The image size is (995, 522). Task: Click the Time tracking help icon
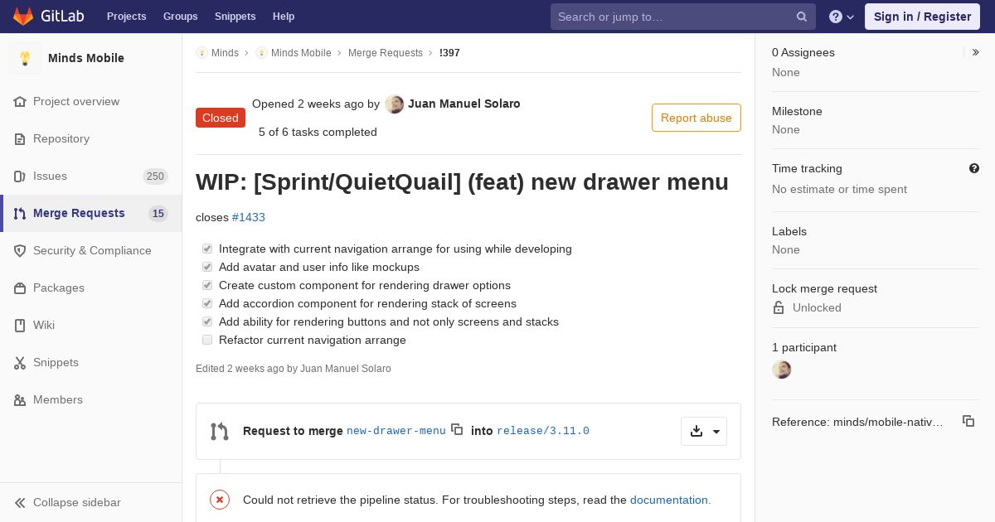click(974, 168)
